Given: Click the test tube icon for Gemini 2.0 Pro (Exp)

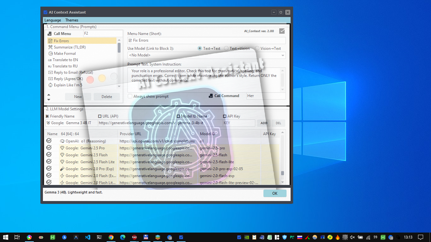Looking at the screenshot, I should (x=62, y=169).
